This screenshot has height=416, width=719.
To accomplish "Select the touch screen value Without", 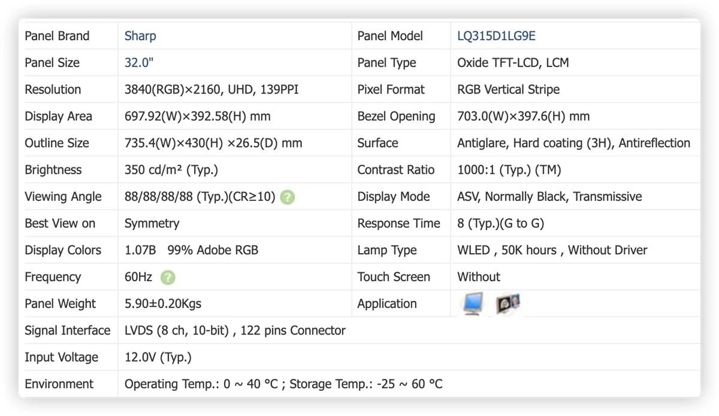I will point(479,277).
